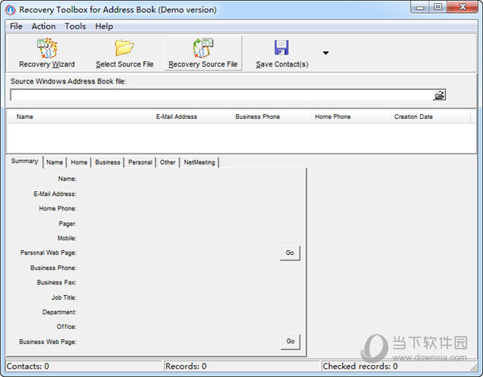Sort contacts by the Name column header
The height and width of the screenshot is (377, 483).
[80, 117]
